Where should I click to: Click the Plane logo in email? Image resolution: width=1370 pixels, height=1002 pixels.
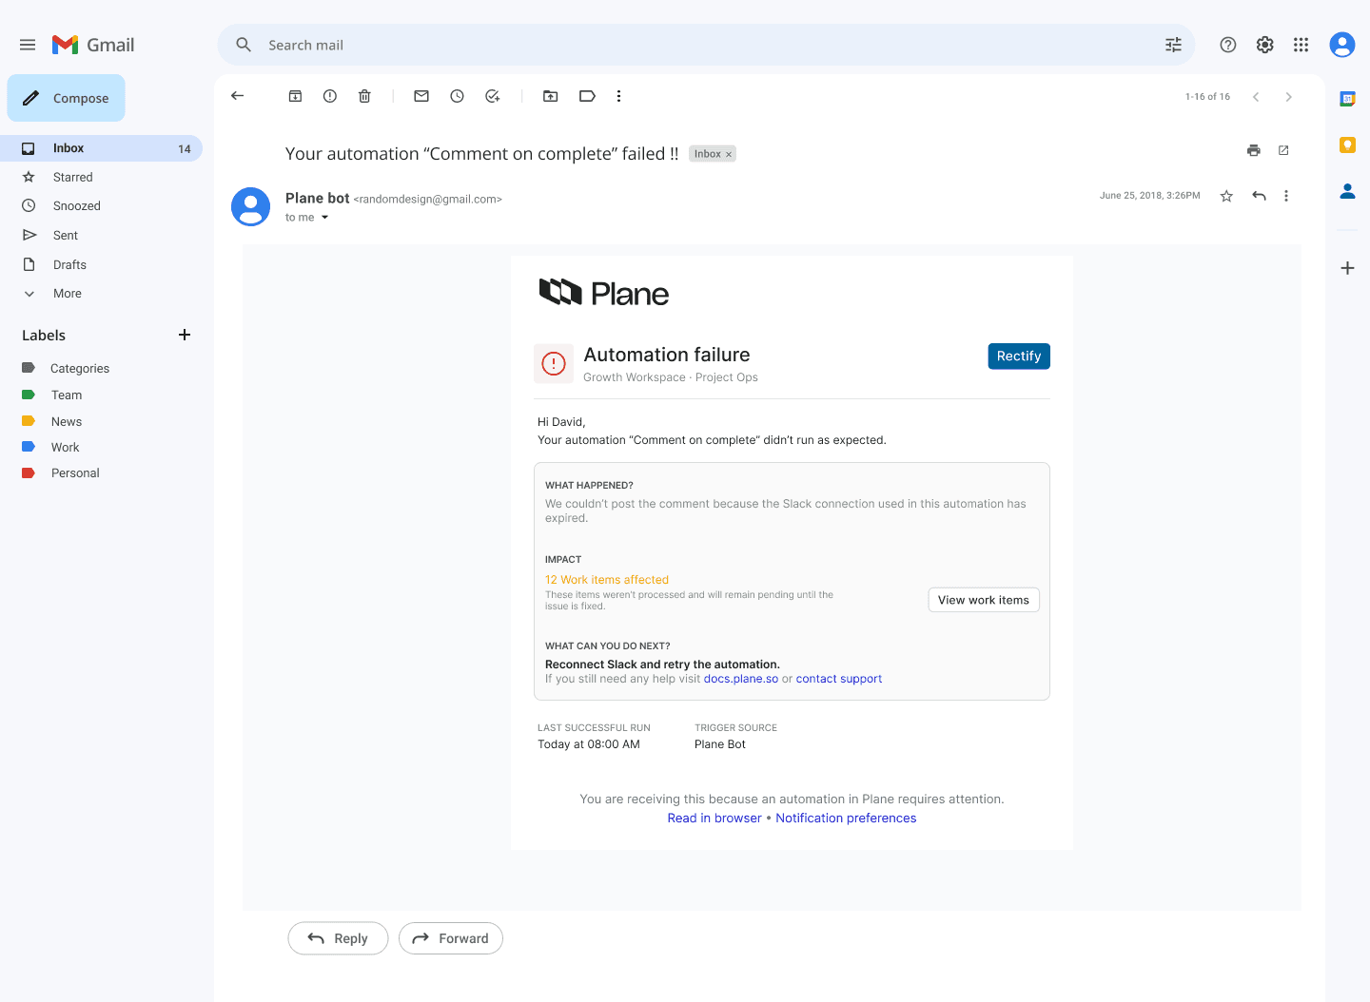pyautogui.click(x=604, y=294)
